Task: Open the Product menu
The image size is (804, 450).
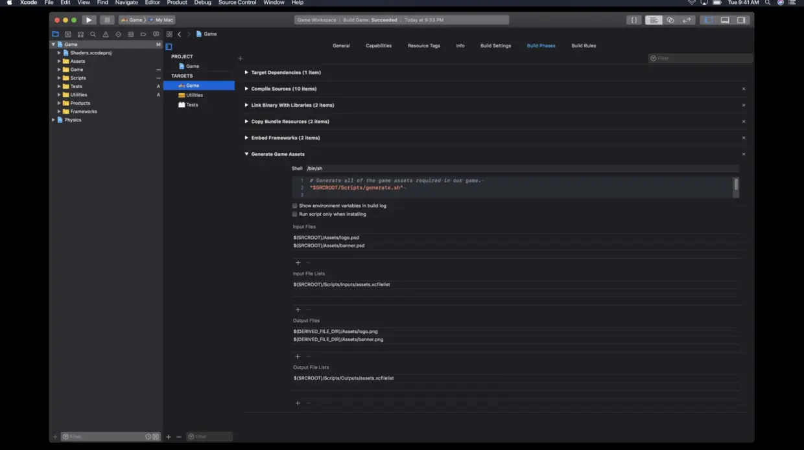Action: pos(176,3)
